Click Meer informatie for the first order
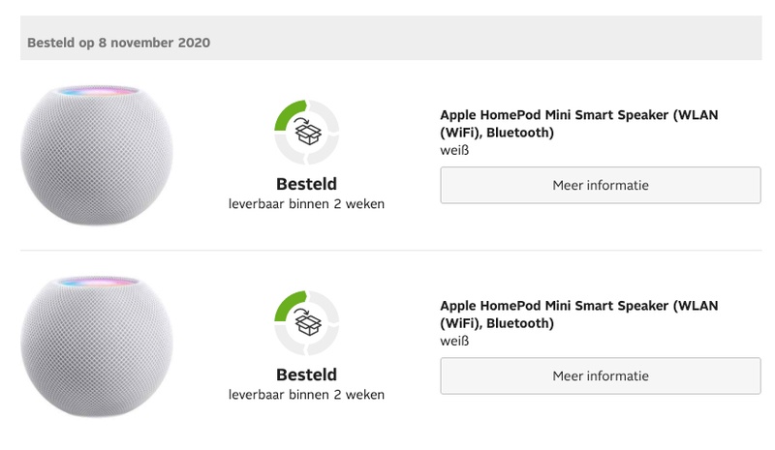Viewport: 775px width, 450px height. coord(601,185)
